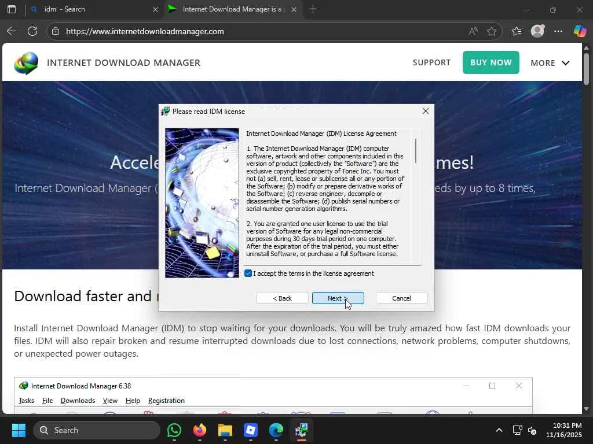Open tab actions menu icon
This screenshot has width=593, height=444.
pyautogui.click(x=12, y=9)
